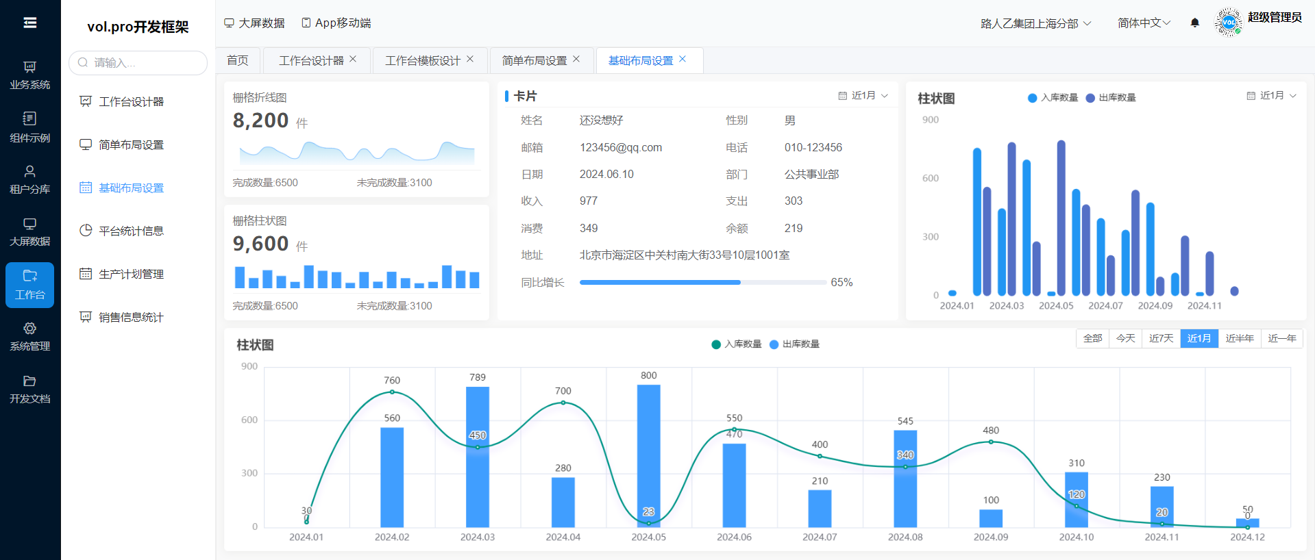
Task: Click 8,200 件 statistic value
Action: pos(270,120)
